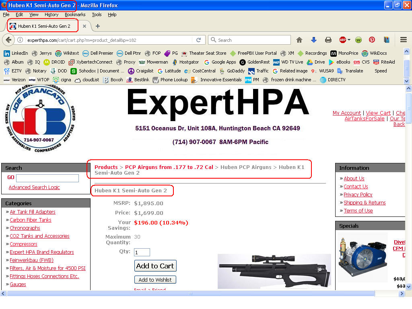Screen dimensions: 412x309
Task: Open the Phone Lookup bookmark
Action: pyautogui.click(x=170, y=80)
